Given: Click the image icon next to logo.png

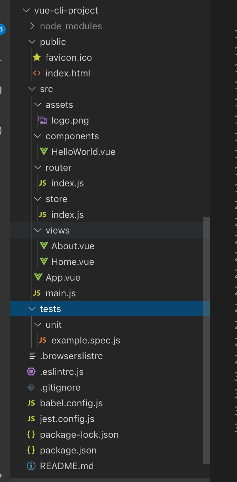Looking at the screenshot, I should coord(43,120).
